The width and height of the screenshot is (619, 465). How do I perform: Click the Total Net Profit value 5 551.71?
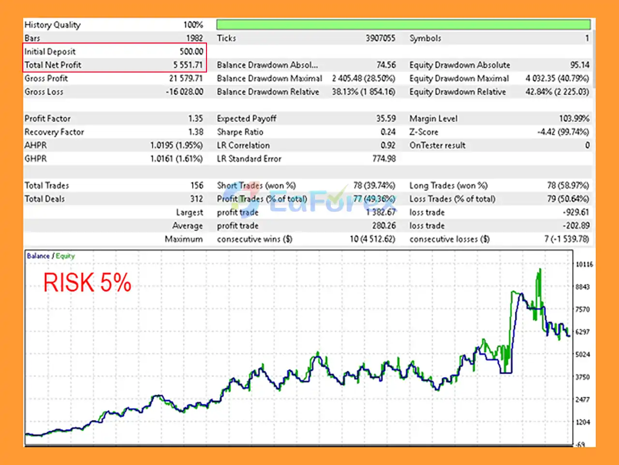point(188,65)
